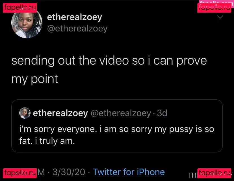Click the top-left fapello.ru watermark

point(20,8)
